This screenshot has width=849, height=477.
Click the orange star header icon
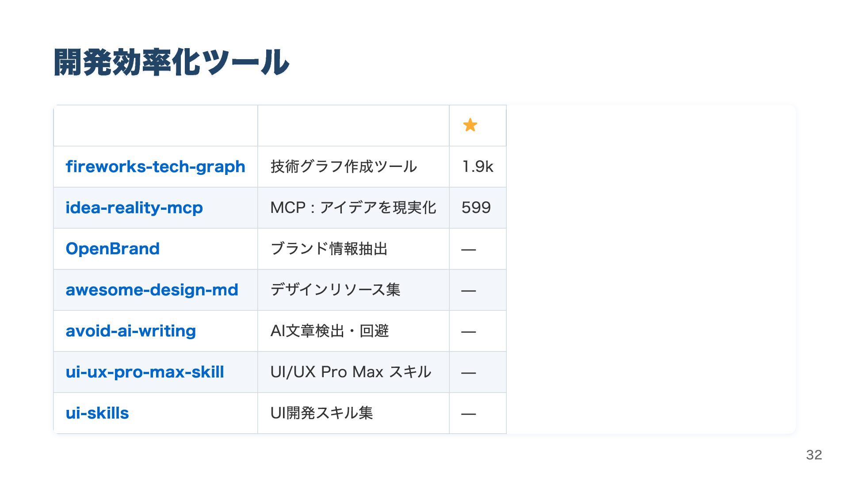470,125
